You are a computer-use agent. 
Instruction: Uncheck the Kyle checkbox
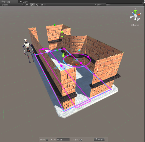pos(81,140)
